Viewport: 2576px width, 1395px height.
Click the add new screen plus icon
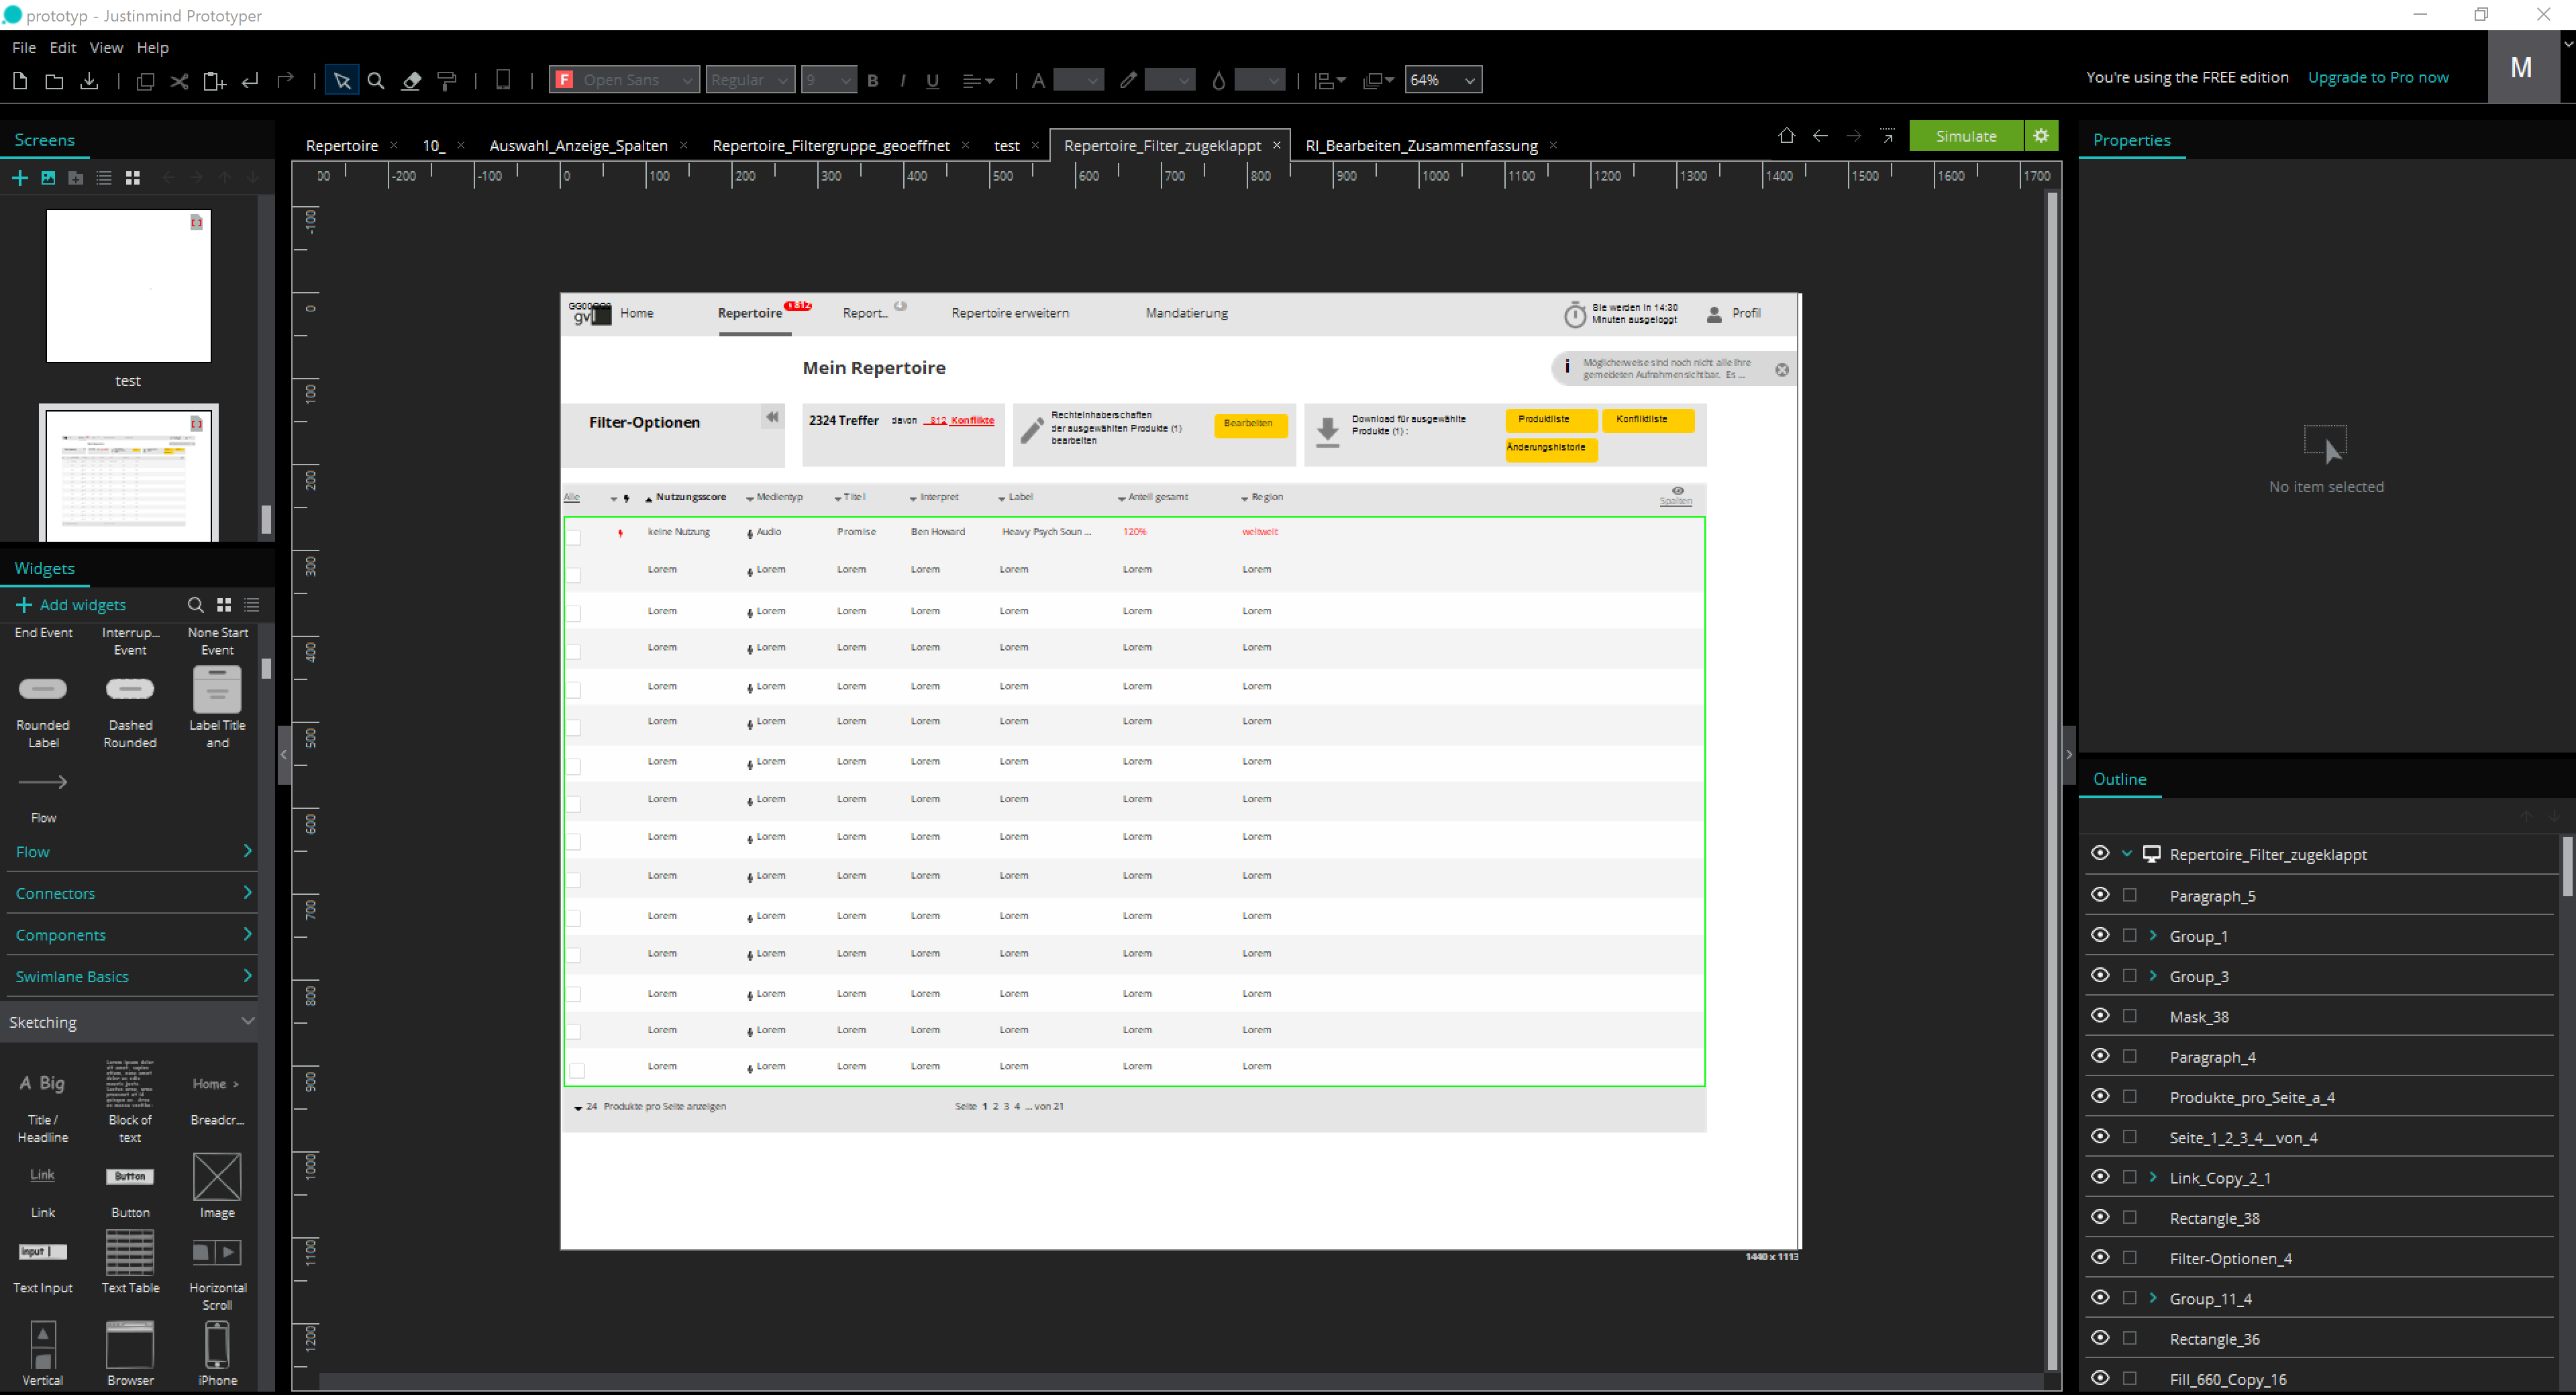click(19, 177)
